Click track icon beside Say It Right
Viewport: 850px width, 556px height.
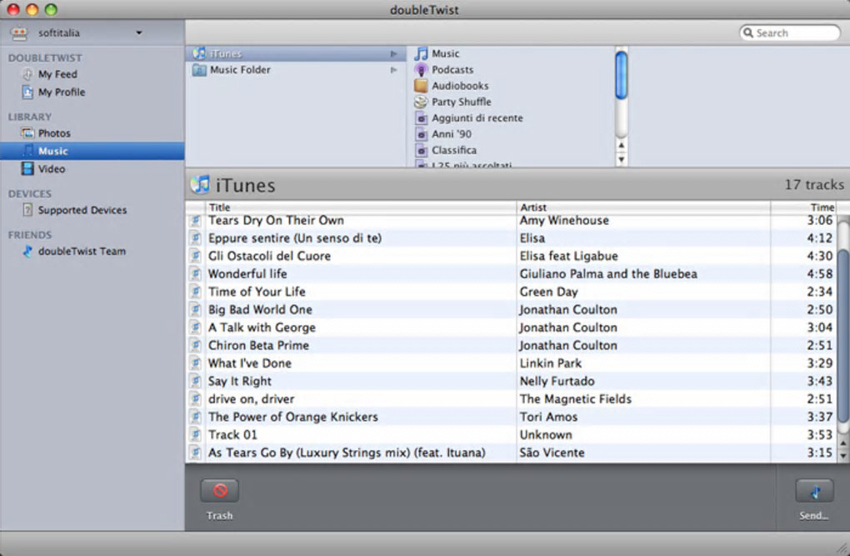[195, 381]
